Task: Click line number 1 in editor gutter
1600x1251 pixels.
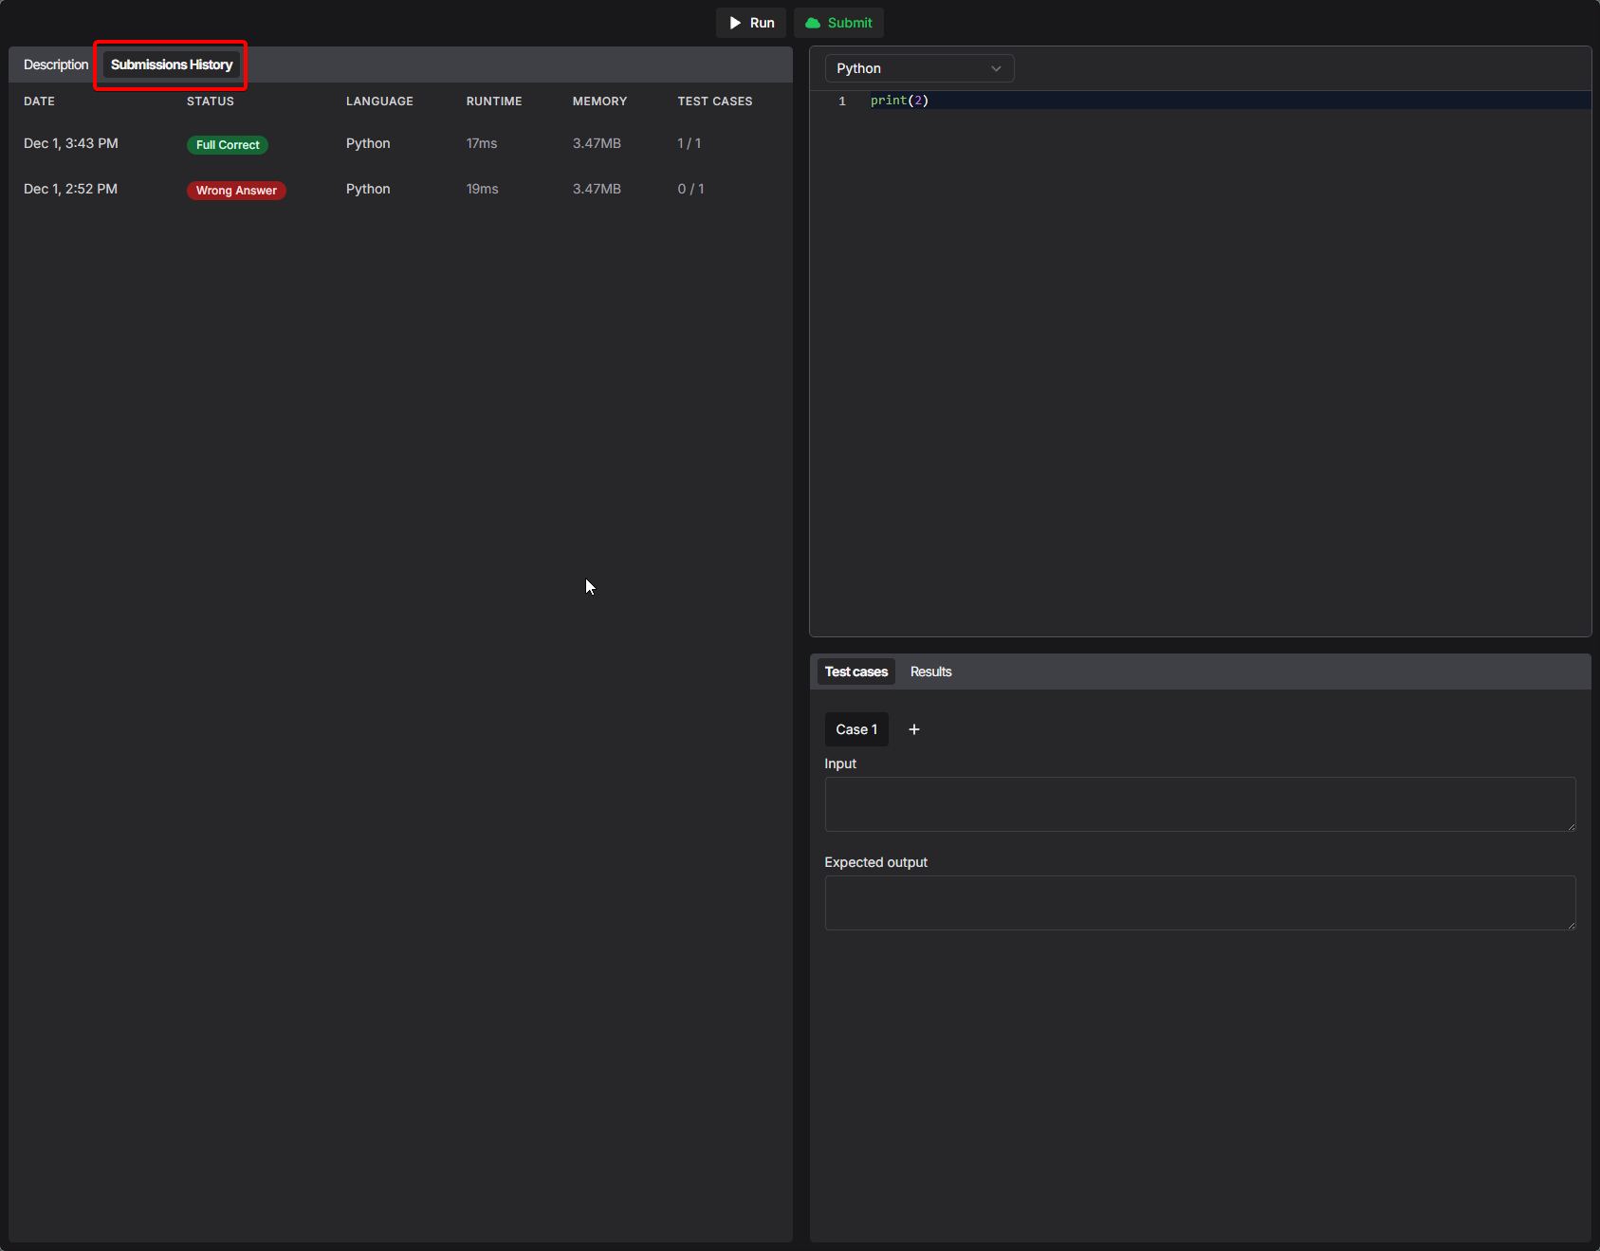Action: [841, 101]
